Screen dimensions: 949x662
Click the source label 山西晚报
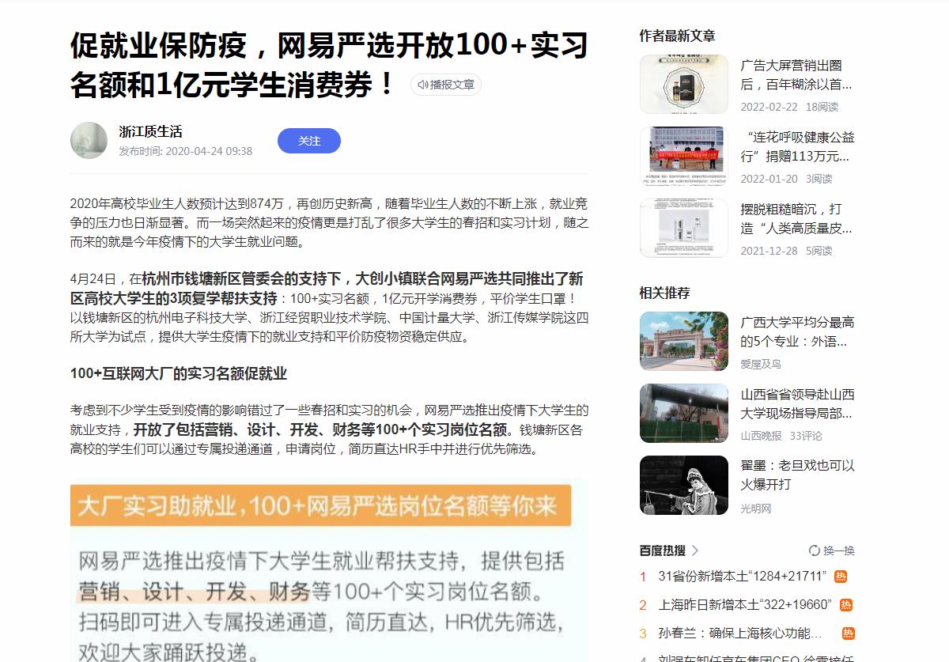pos(761,436)
